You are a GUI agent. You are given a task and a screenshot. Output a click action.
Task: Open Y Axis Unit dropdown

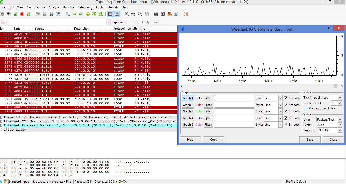[x=329, y=120]
